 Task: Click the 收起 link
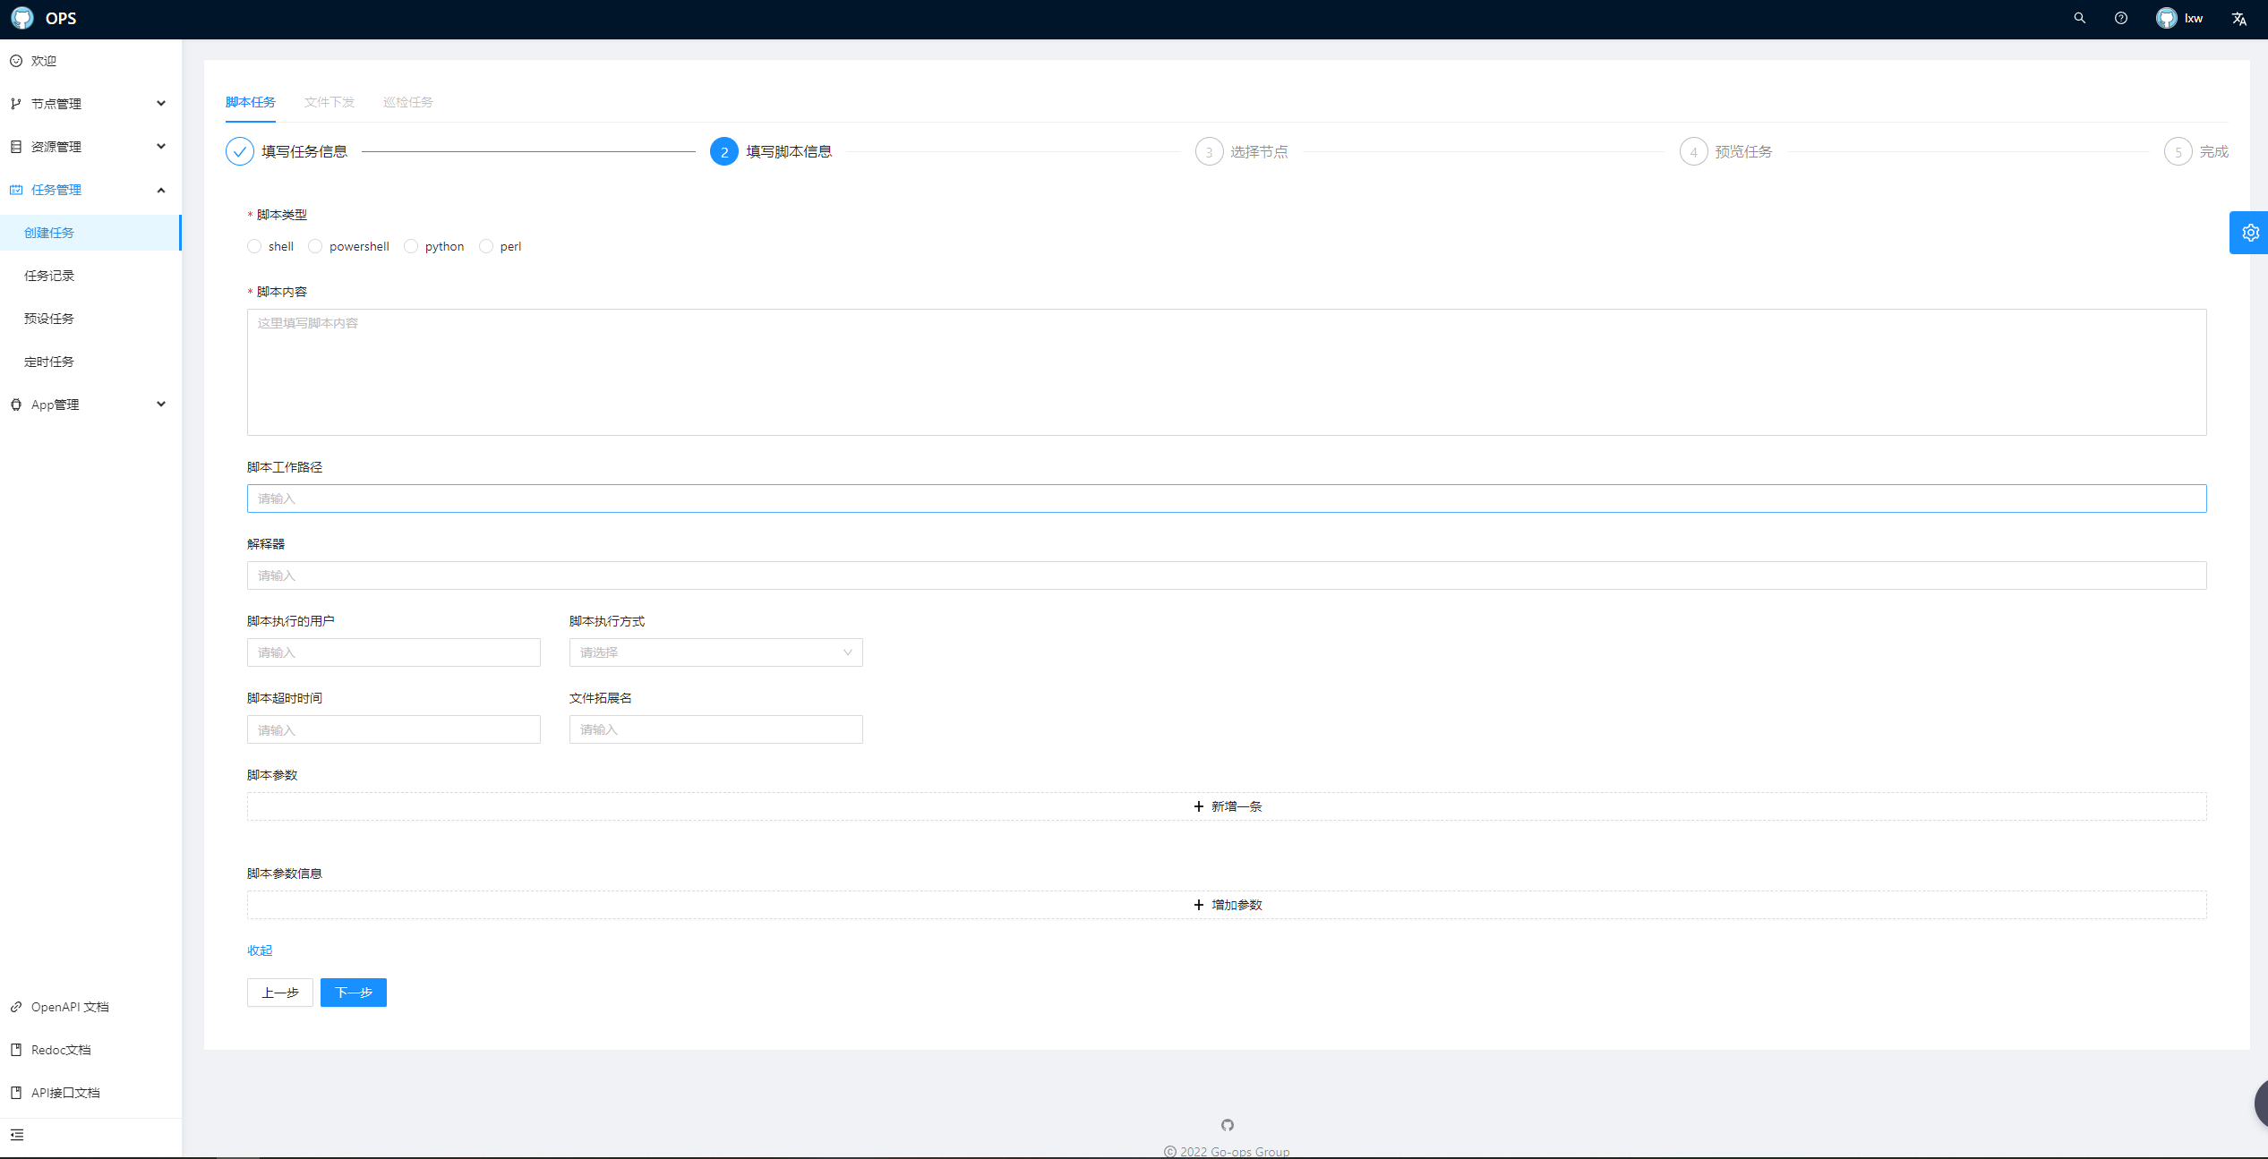[260, 950]
